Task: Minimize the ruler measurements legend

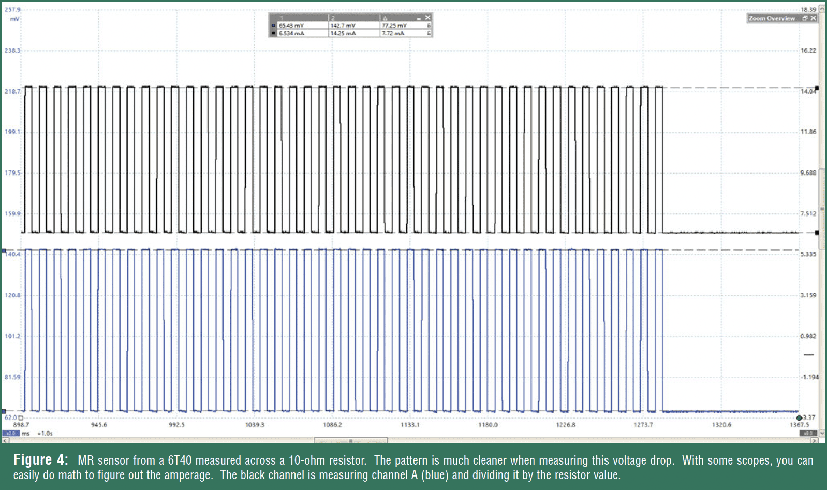Action: 419,18
